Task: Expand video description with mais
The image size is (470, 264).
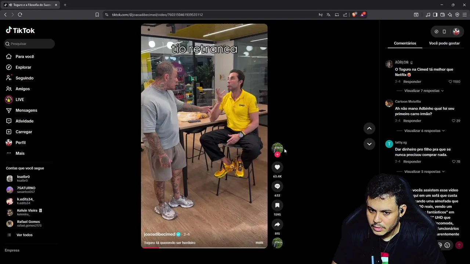Action: tap(259, 243)
